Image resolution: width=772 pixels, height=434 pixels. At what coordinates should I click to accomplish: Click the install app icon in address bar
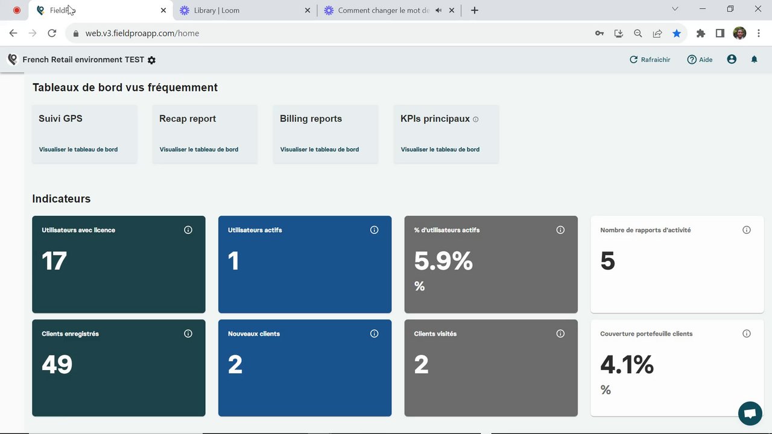(619, 33)
